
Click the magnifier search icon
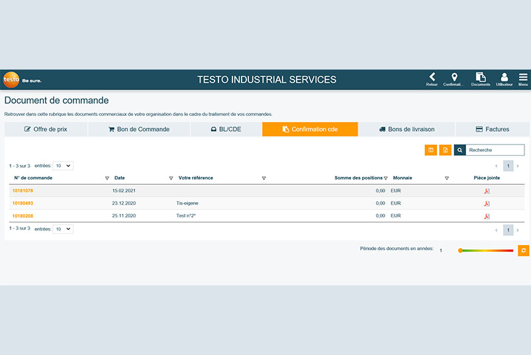(x=460, y=150)
